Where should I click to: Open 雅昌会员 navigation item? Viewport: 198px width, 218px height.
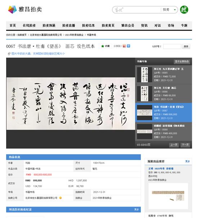tap(128, 26)
